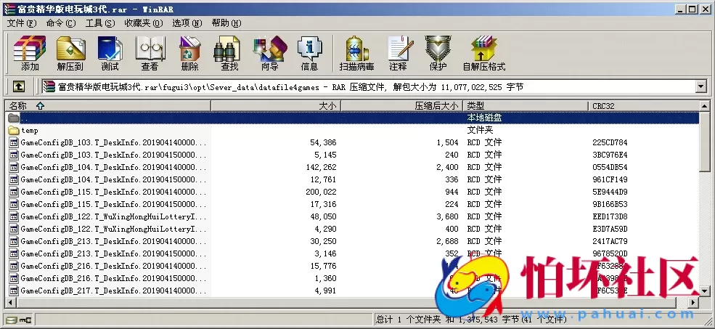Click 本地磁盘 text in parent row
The image size is (715, 329).
[x=484, y=118]
